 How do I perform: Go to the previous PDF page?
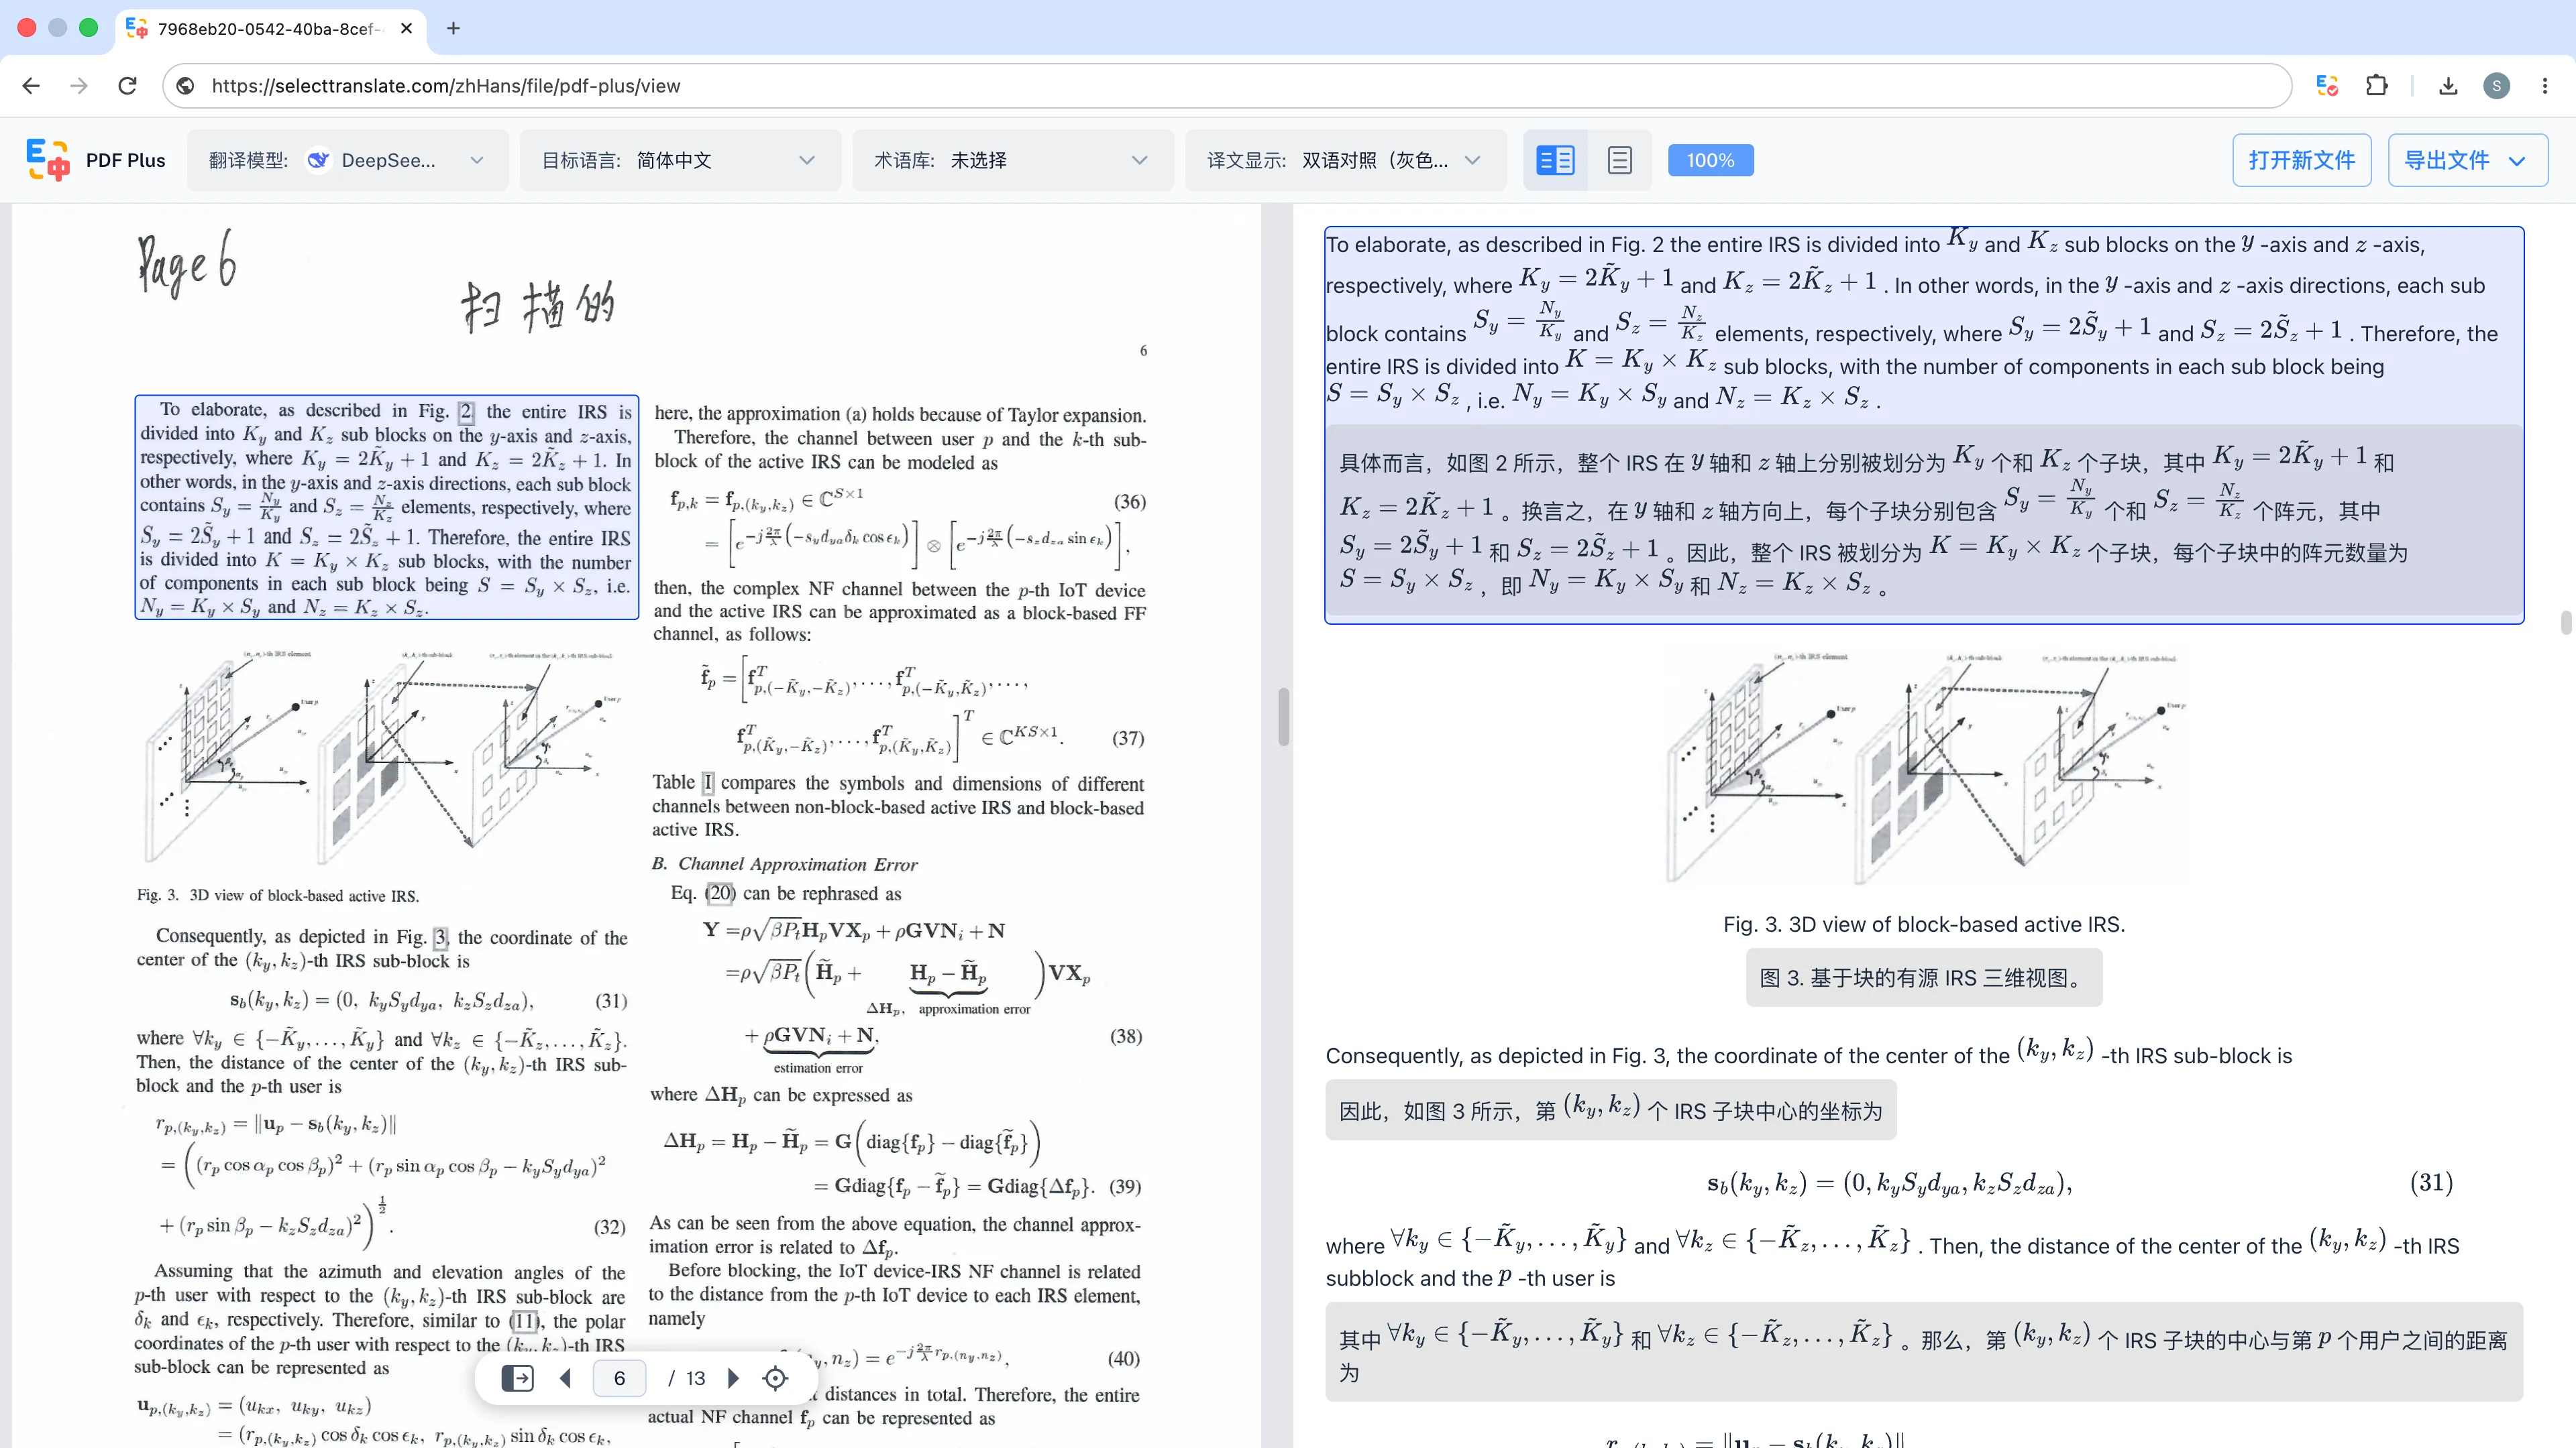(565, 1378)
